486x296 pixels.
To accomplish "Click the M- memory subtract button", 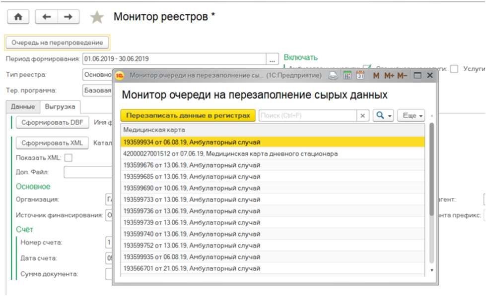I will 402,75.
